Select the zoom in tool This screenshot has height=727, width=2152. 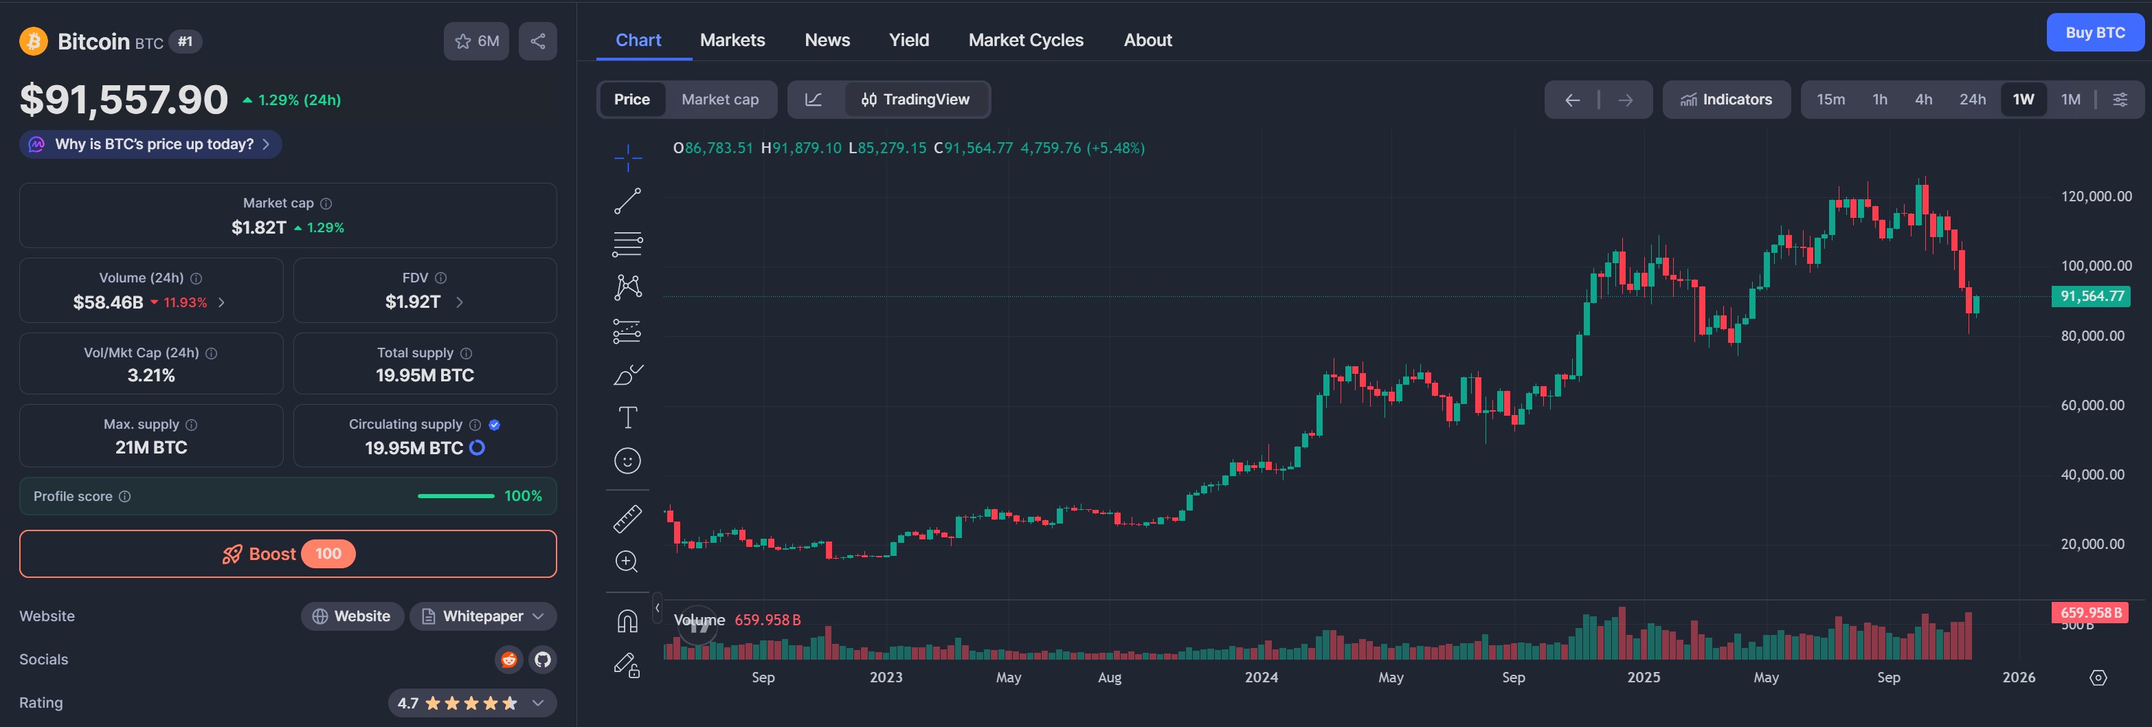pyautogui.click(x=627, y=561)
